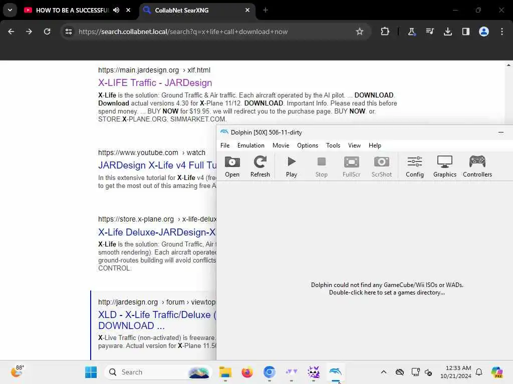513x384 pixels.
Task: Open the Help menu in Dolphin
Action: tap(375, 145)
